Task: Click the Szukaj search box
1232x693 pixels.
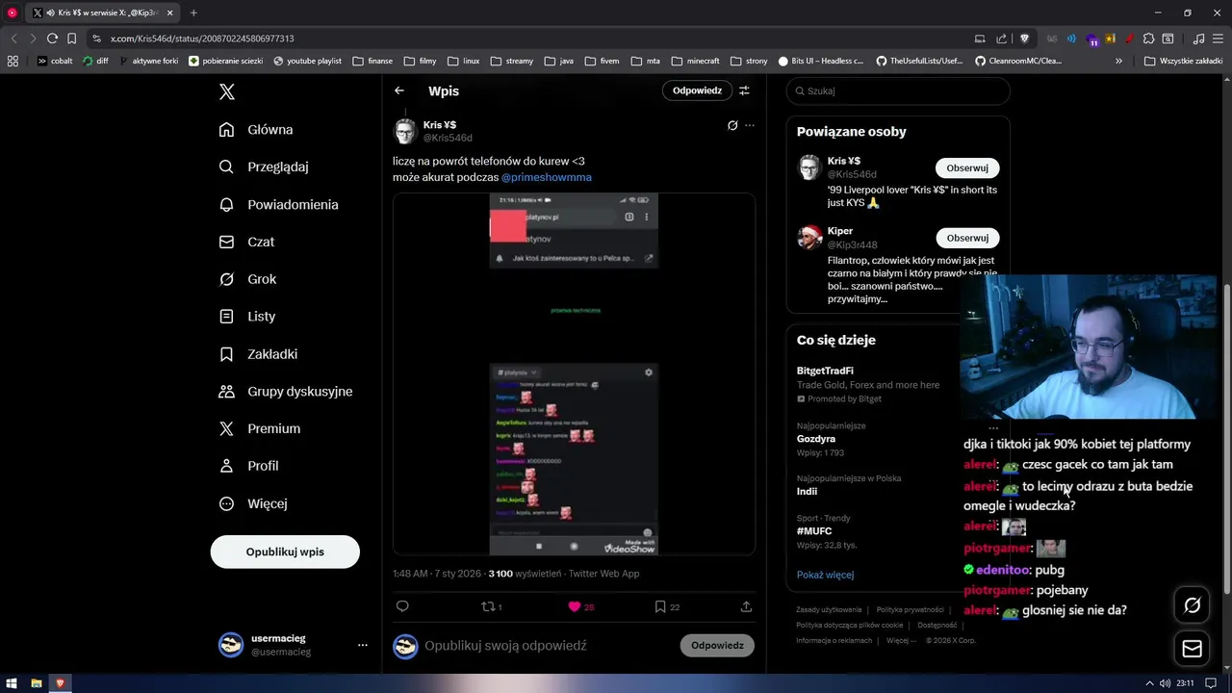Action: click(898, 90)
